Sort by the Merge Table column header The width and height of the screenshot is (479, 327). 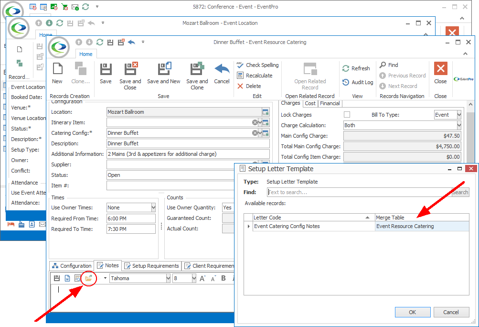click(x=422, y=218)
